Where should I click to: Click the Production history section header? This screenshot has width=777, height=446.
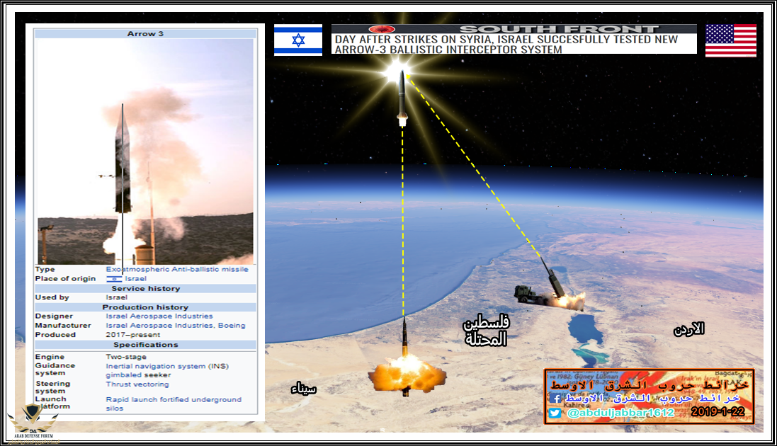[x=145, y=307]
